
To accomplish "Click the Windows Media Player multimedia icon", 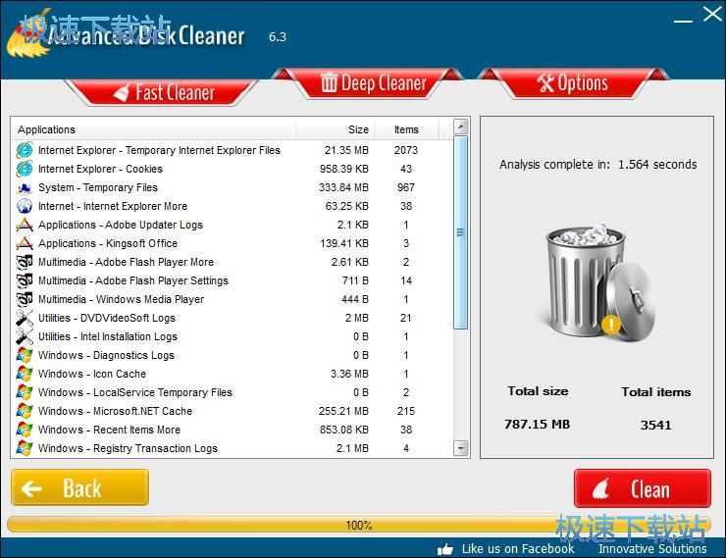I will tap(25, 299).
